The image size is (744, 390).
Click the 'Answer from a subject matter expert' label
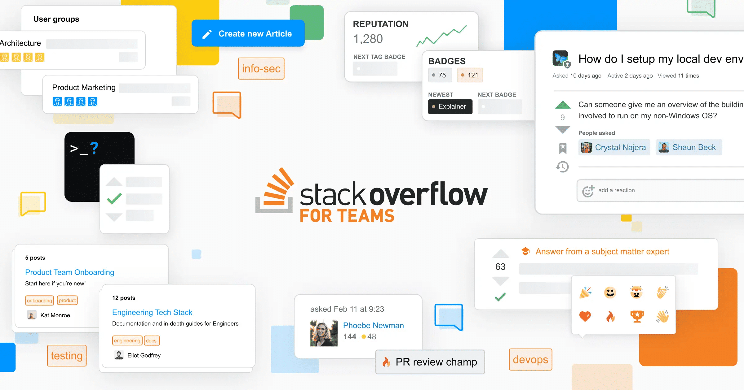[602, 251]
